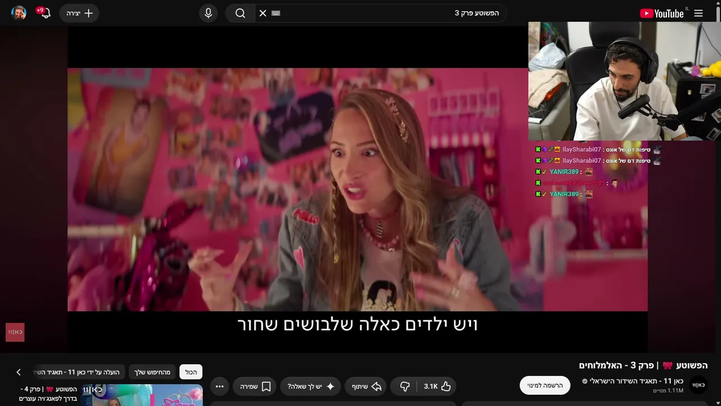
Task: Subscribe with the הרשמה למינוי button
Action: tap(545, 385)
